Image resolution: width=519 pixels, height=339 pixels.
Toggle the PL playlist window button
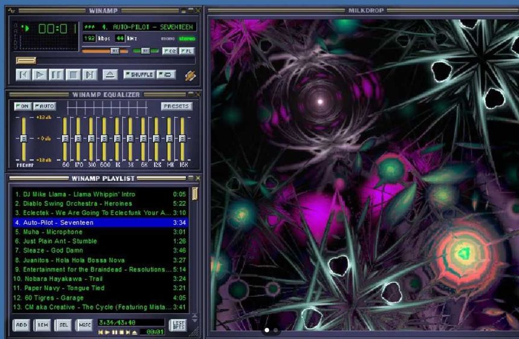[x=186, y=51]
